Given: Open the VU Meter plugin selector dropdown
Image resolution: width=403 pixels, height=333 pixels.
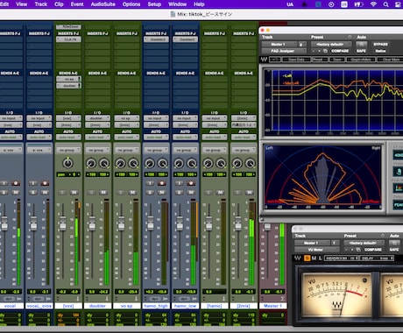Looking at the screenshot, I should (317, 250).
